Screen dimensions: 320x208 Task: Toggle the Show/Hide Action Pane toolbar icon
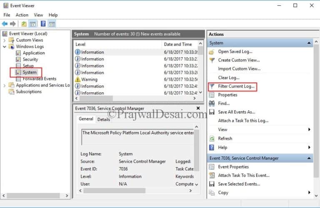click(x=52, y=24)
